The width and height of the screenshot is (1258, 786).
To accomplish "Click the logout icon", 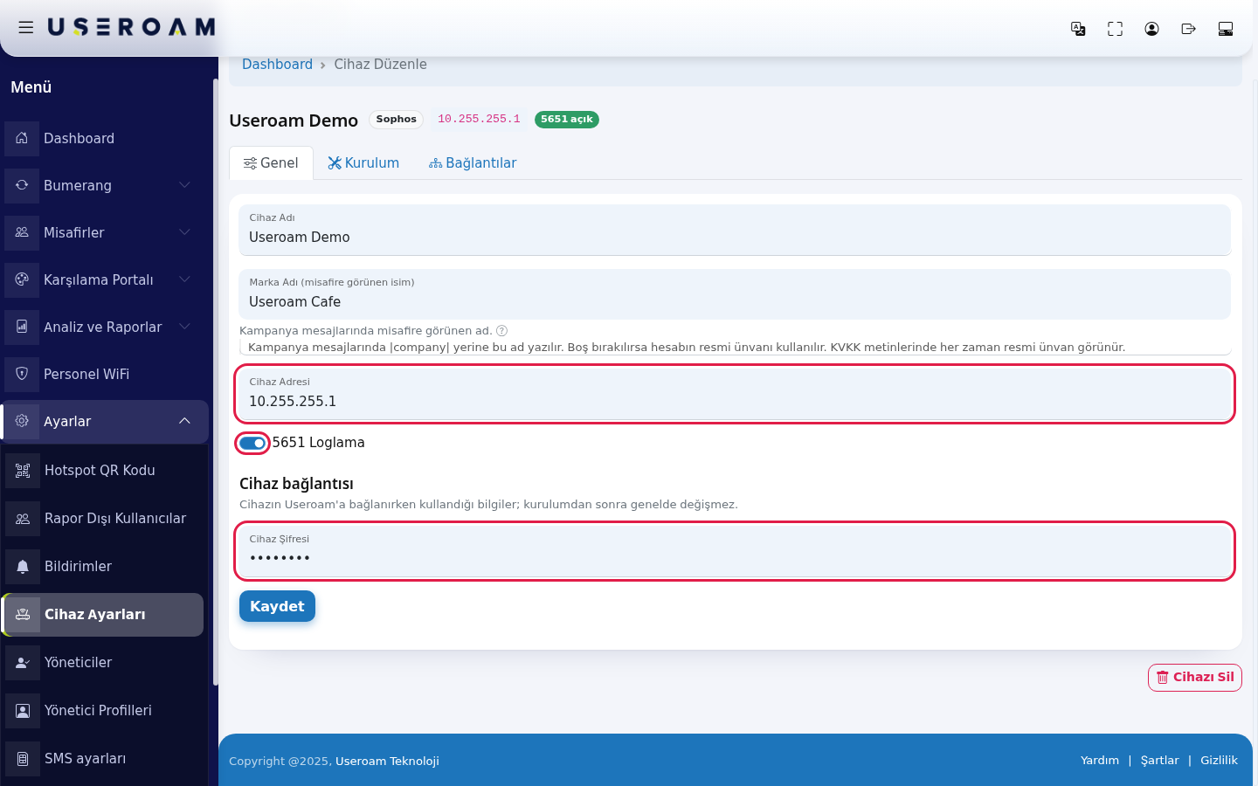I will pyautogui.click(x=1188, y=29).
